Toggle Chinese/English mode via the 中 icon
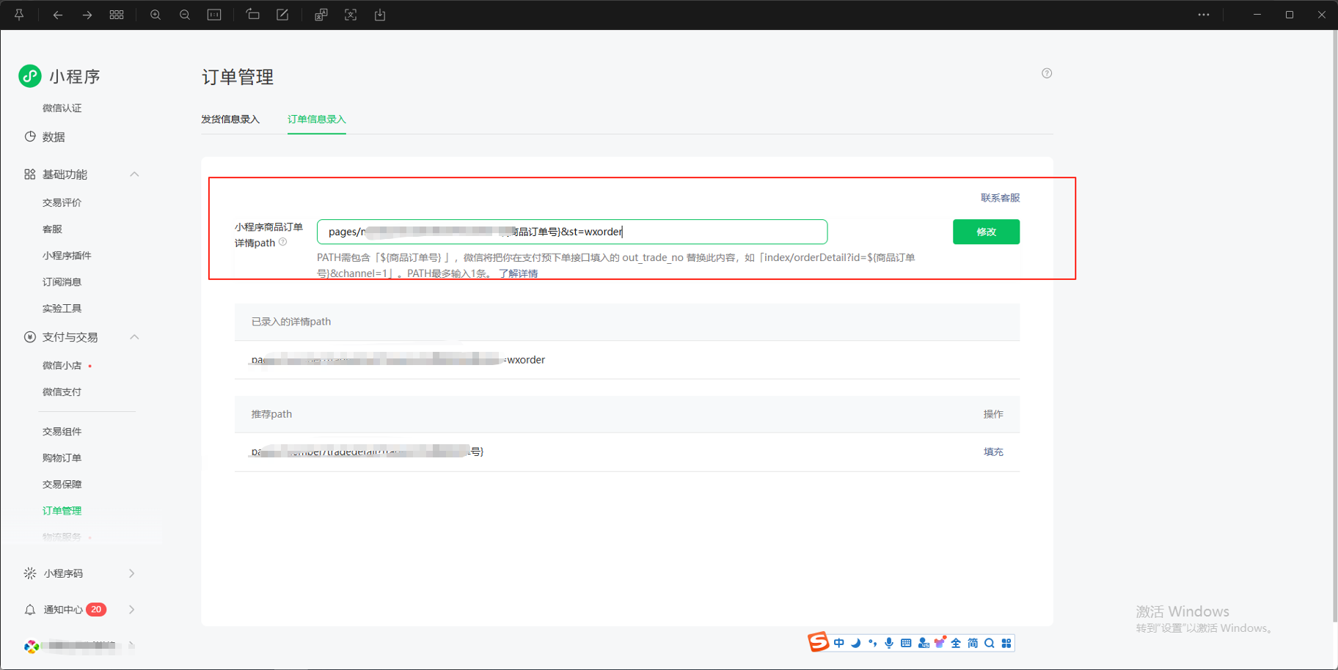The image size is (1338, 670). 839,643
